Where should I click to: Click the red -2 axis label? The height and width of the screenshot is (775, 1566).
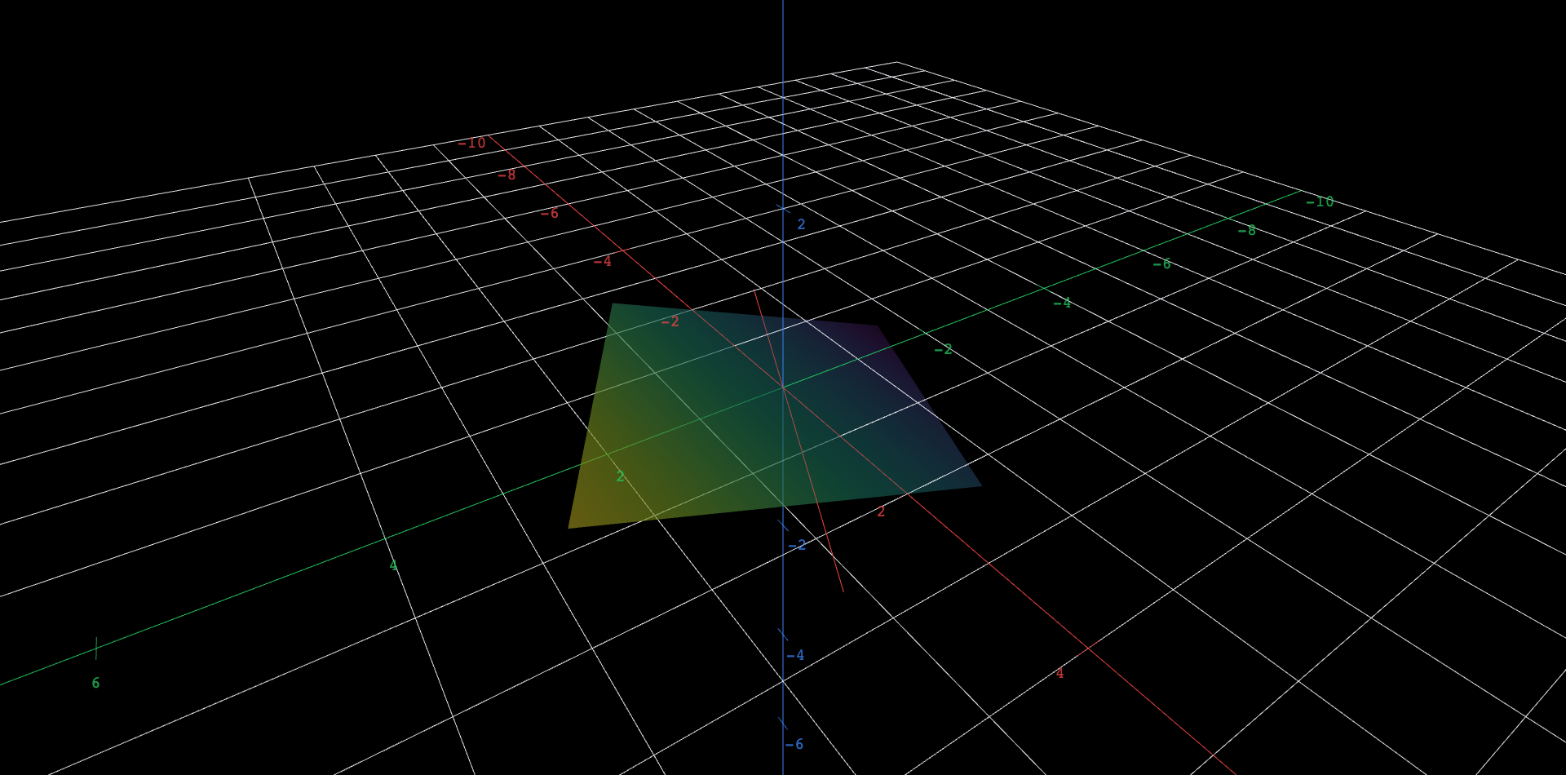tap(670, 321)
